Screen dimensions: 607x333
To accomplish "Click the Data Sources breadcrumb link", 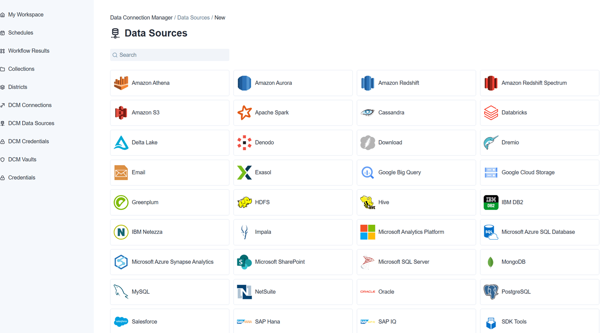I will click(x=193, y=18).
